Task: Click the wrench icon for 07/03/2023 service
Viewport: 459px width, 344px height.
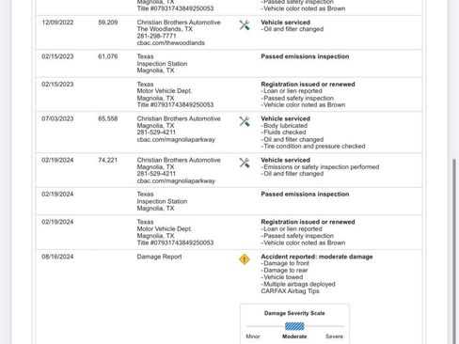Action: click(x=245, y=121)
